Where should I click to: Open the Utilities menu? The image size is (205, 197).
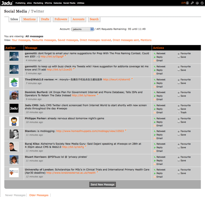[81, 3]
